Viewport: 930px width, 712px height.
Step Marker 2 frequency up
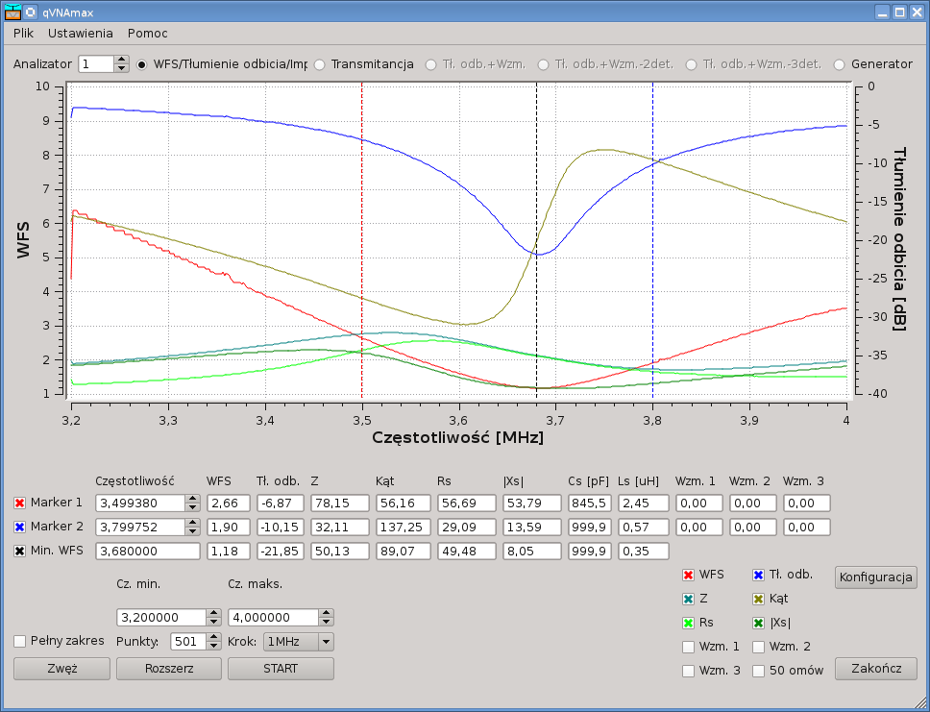[192, 523]
